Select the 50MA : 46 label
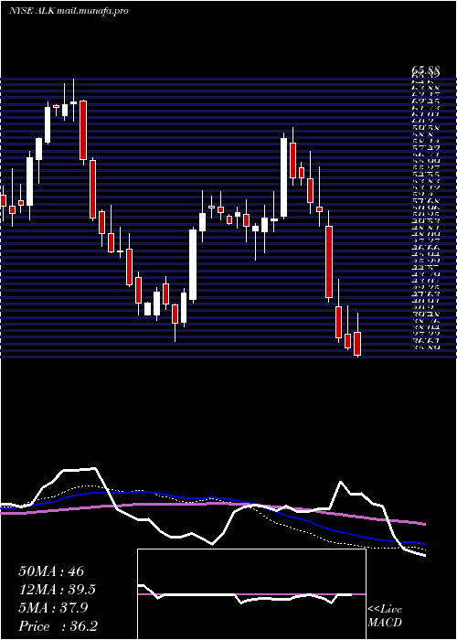 pos(51,571)
